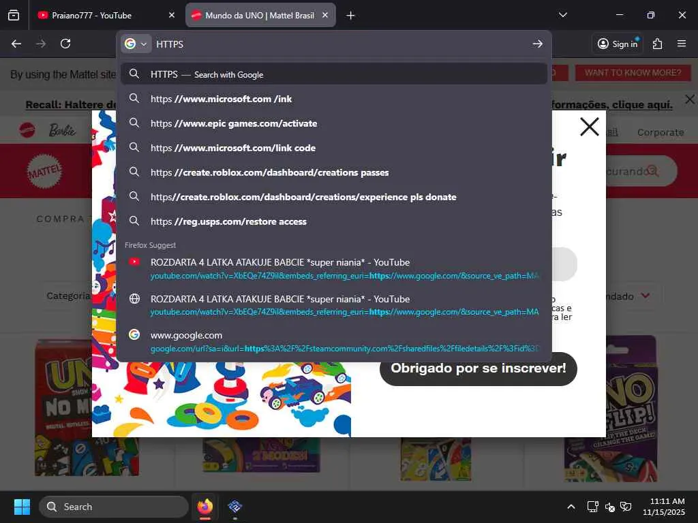Image resolution: width=698 pixels, height=523 pixels.
Task: Click the Obrigado por se inscrever button
Action: click(479, 368)
